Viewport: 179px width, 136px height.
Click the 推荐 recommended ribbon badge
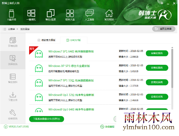click(x=32, y=49)
